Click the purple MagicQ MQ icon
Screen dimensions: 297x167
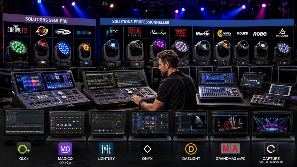coord(65,149)
